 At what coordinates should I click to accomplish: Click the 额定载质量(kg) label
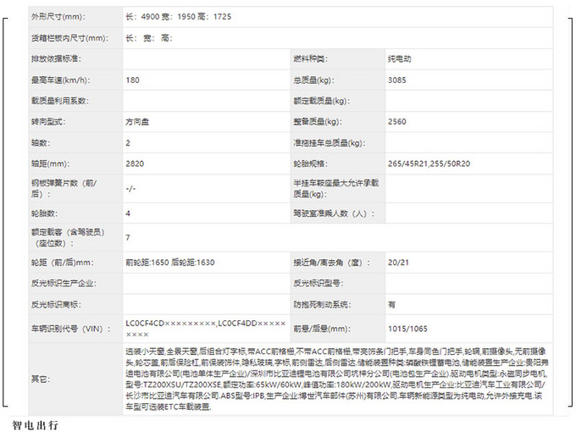321,101
